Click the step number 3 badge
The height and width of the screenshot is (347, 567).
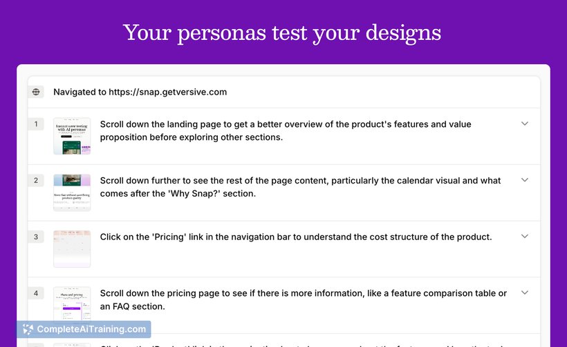(x=36, y=237)
